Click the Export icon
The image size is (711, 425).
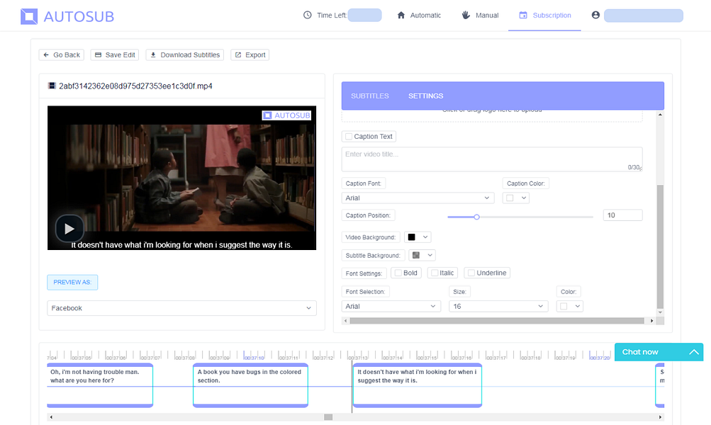click(x=237, y=55)
